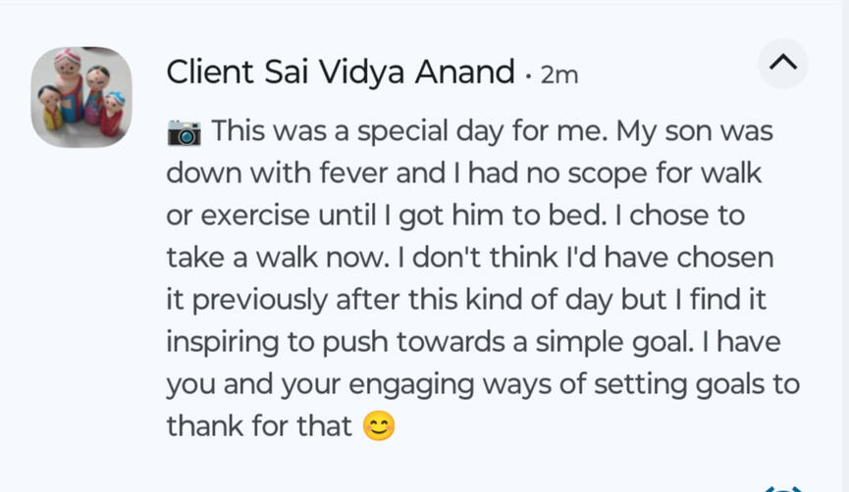Click the partially visible icon at bottom right

tap(782, 488)
